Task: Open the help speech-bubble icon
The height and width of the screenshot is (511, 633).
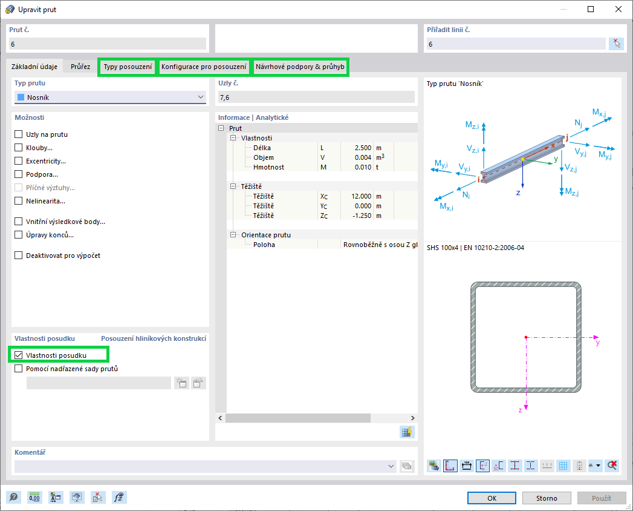Action: pyautogui.click(x=14, y=497)
